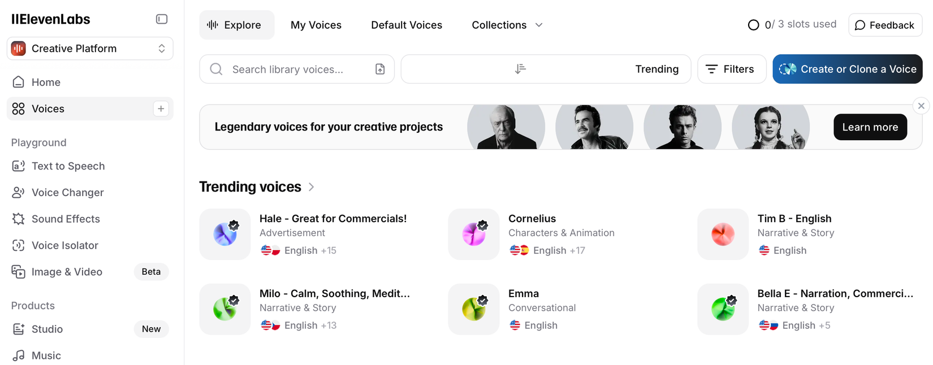Open the Creative Platform workspace switcher

pyautogui.click(x=89, y=49)
